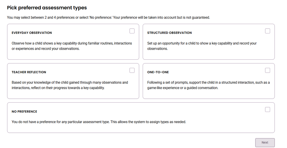This screenshot has height=148, width=287.
Task: Click the ONE-TO-ONE card title
Action: click(x=158, y=72)
